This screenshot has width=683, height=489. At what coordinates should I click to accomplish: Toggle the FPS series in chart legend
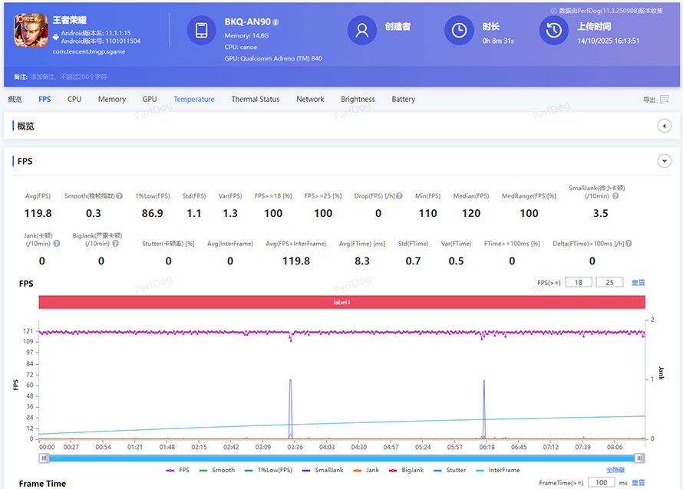point(178,470)
